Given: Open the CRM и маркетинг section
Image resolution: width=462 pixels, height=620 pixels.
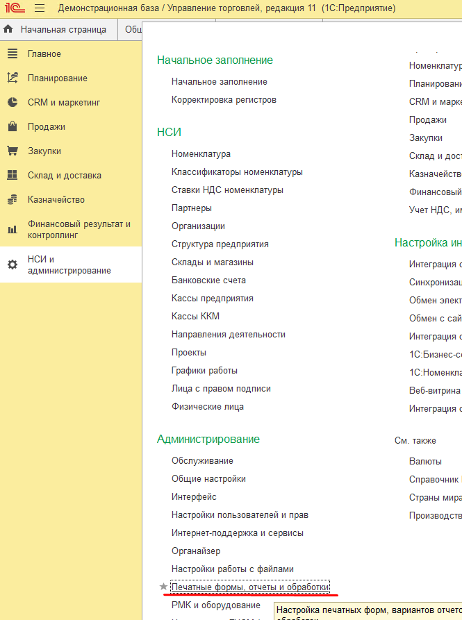Looking at the screenshot, I should point(64,103).
